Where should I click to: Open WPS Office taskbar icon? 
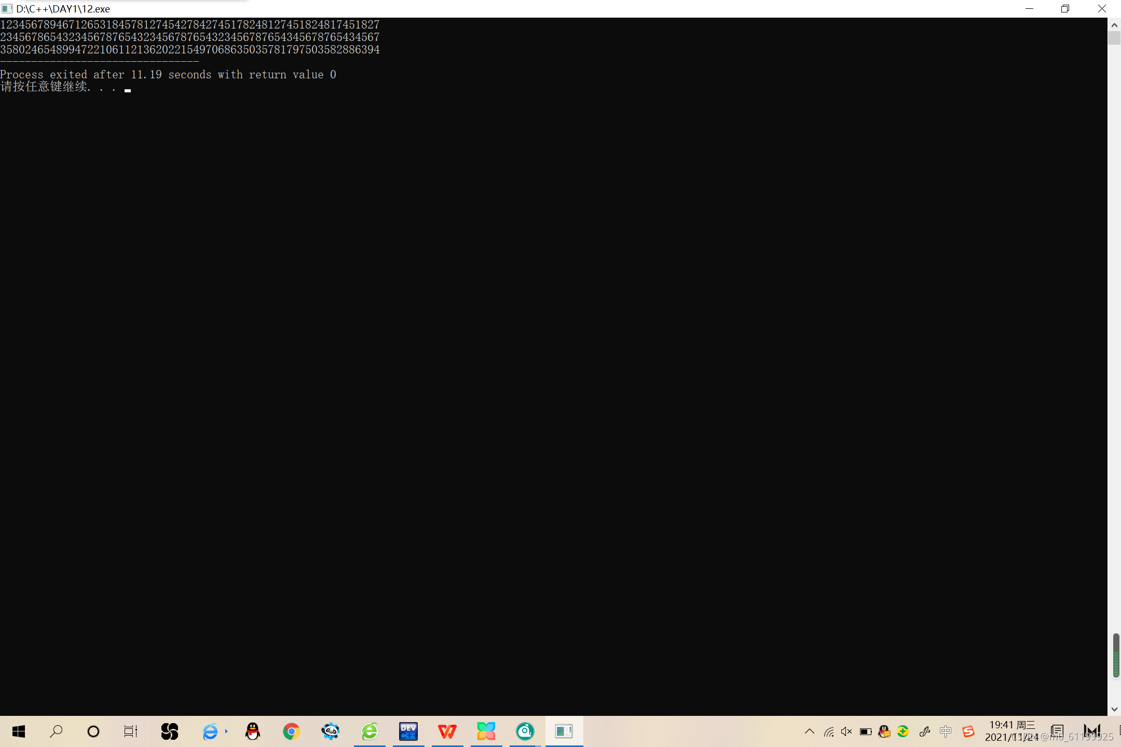[x=447, y=731]
